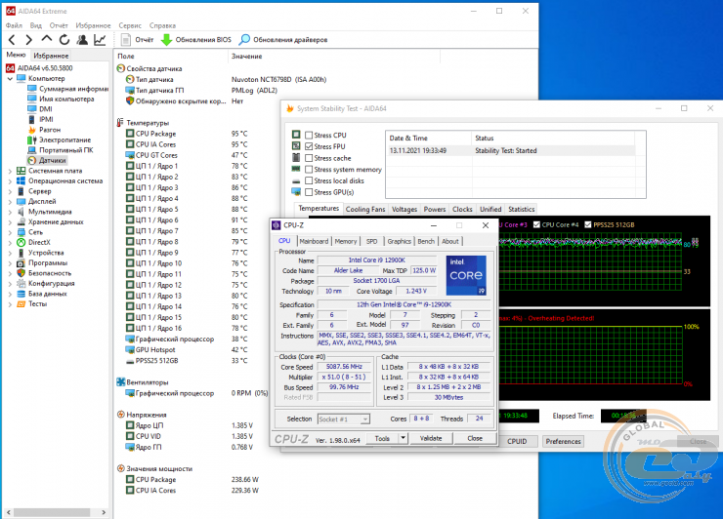Viewport: 723px width, 519px height.
Task: Select Разгон tree item
Action: coord(44,130)
